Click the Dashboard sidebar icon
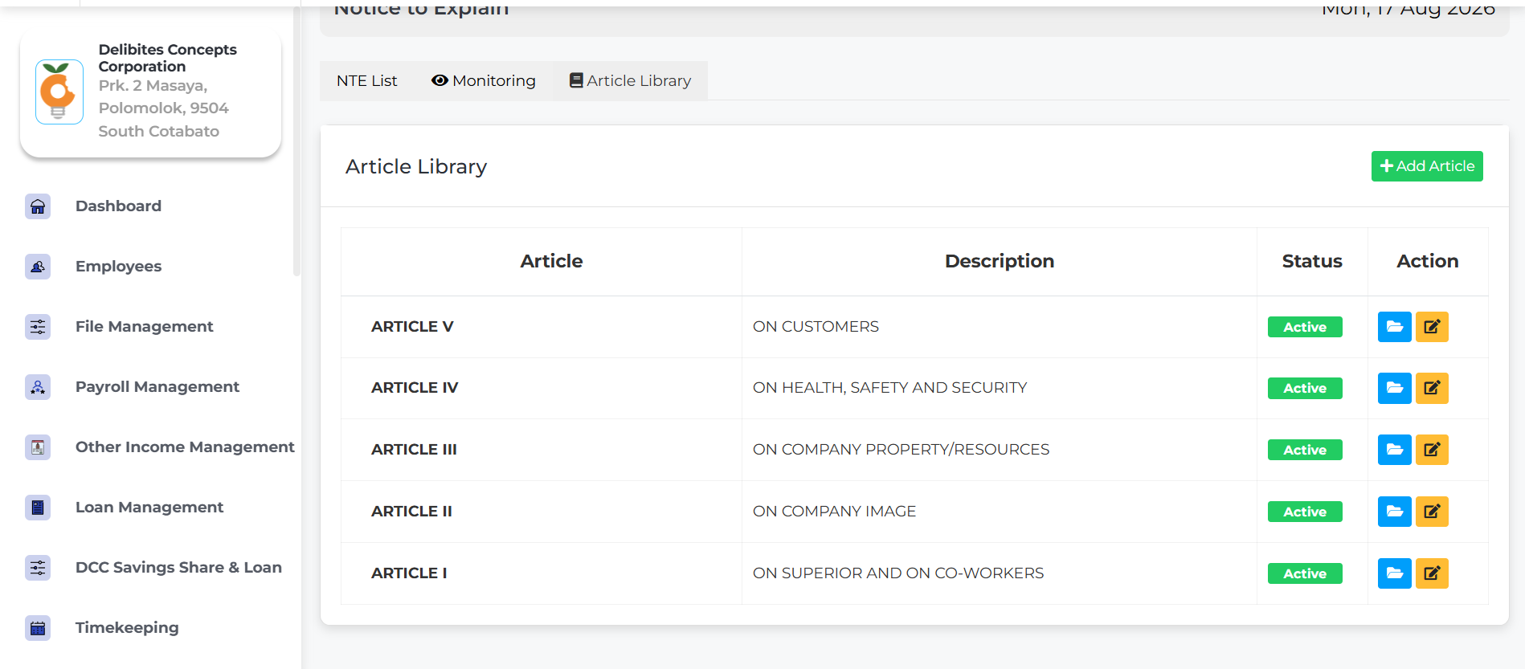 point(38,206)
